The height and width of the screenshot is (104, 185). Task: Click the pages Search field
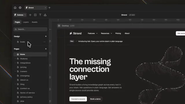(x=30, y=29)
